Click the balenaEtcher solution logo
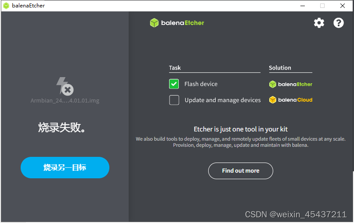The image size is (354, 223). click(x=291, y=84)
